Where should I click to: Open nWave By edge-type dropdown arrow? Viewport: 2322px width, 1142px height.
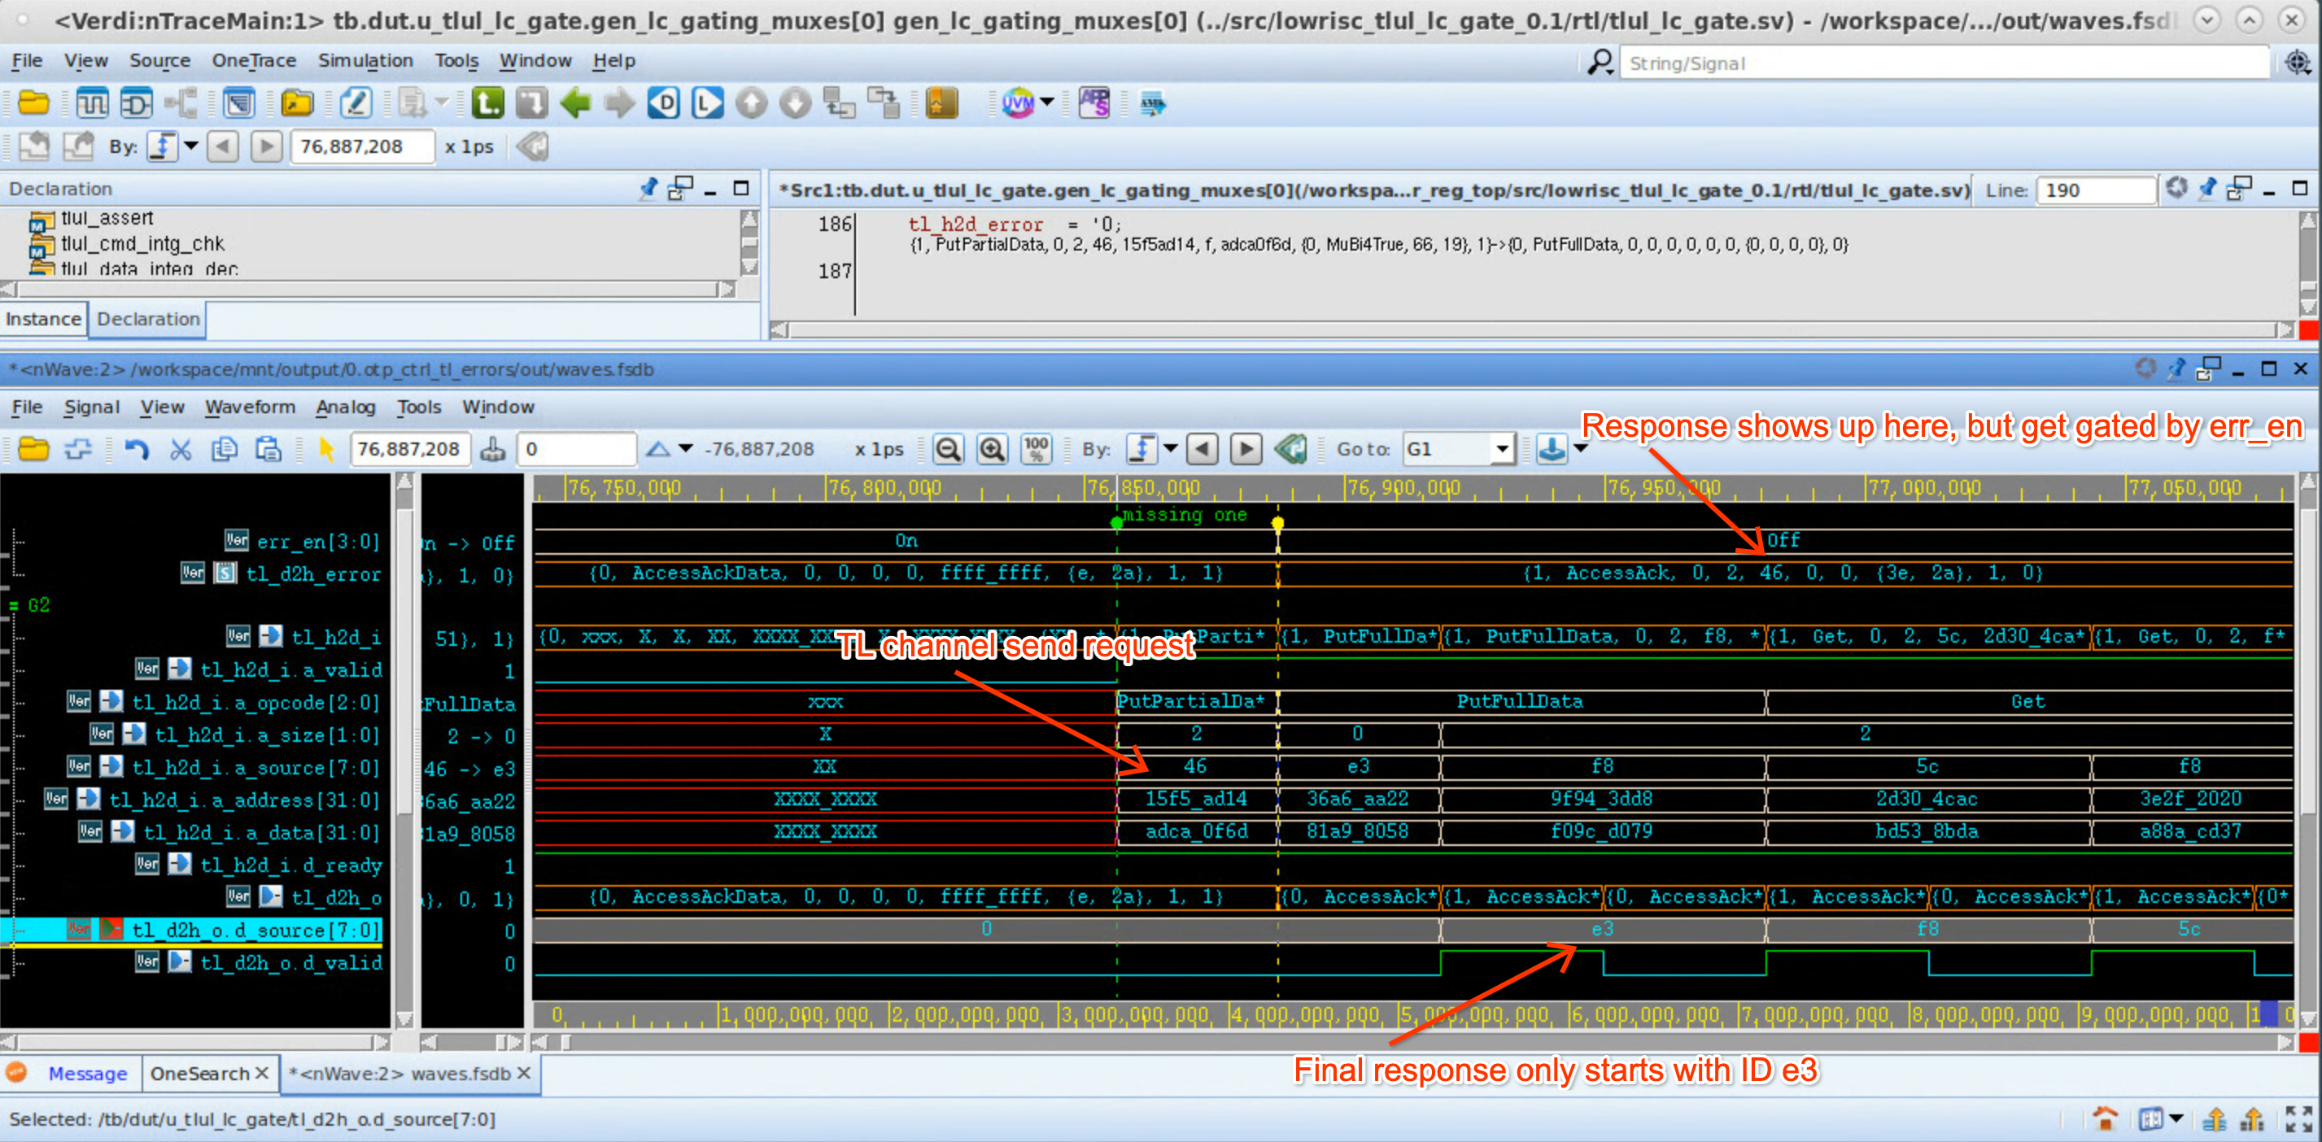pyautogui.click(x=1171, y=449)
